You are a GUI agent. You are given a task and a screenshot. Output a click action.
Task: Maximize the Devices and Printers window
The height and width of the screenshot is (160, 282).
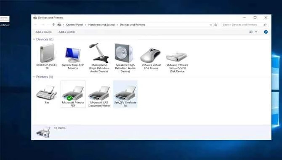255,17
